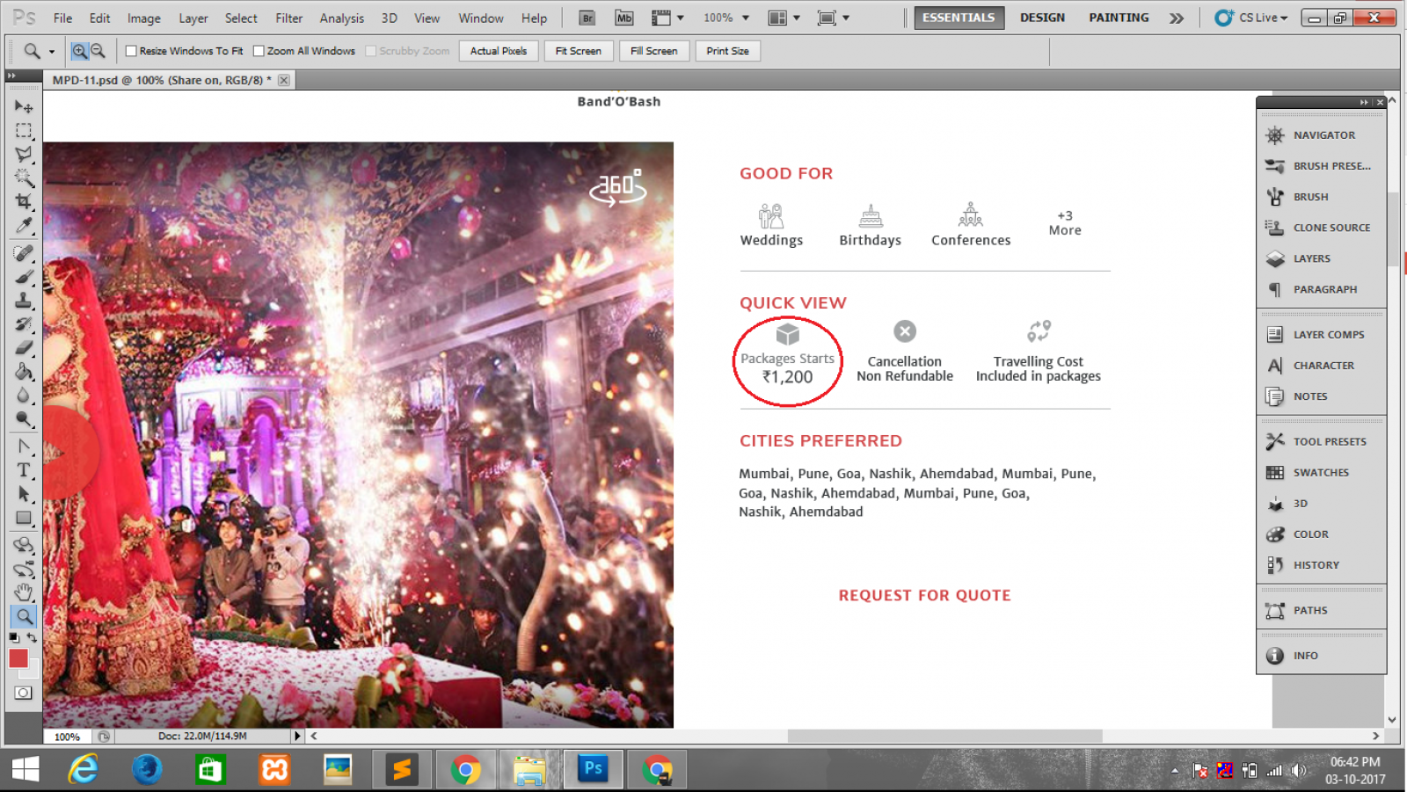This screenshot has width=1407, height=792.
Task: Select the Crop tool
Action: pos(24,202)
